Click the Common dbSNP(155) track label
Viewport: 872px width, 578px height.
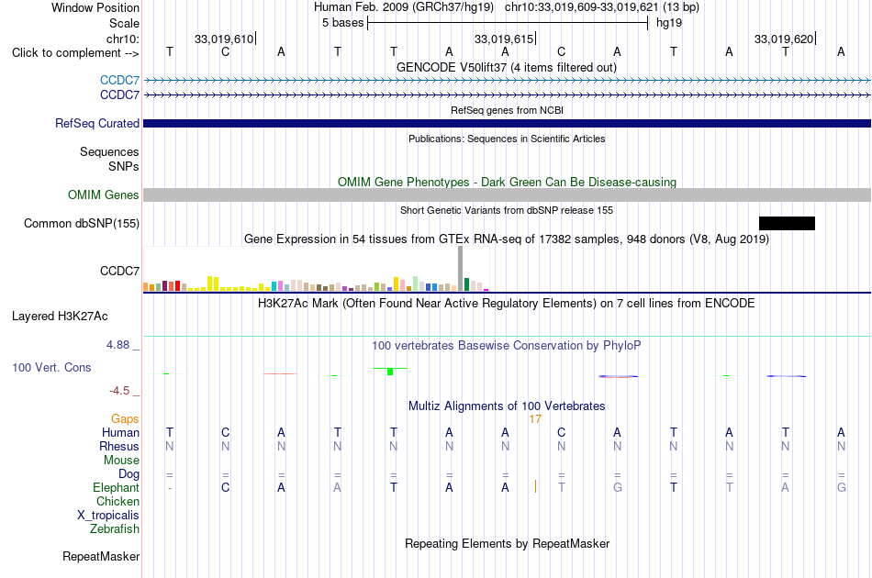[x=82, y=224]
